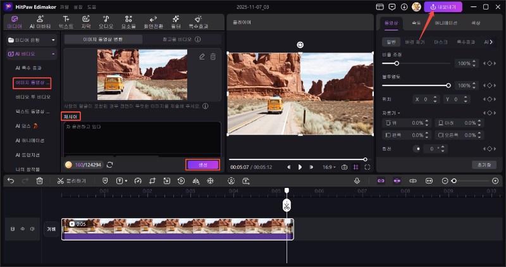Image resolution: width=506 pixels, height=267 pixels.
Task: Click the undo arrow in timeline toolbar
Action: [x=11, y=181]
